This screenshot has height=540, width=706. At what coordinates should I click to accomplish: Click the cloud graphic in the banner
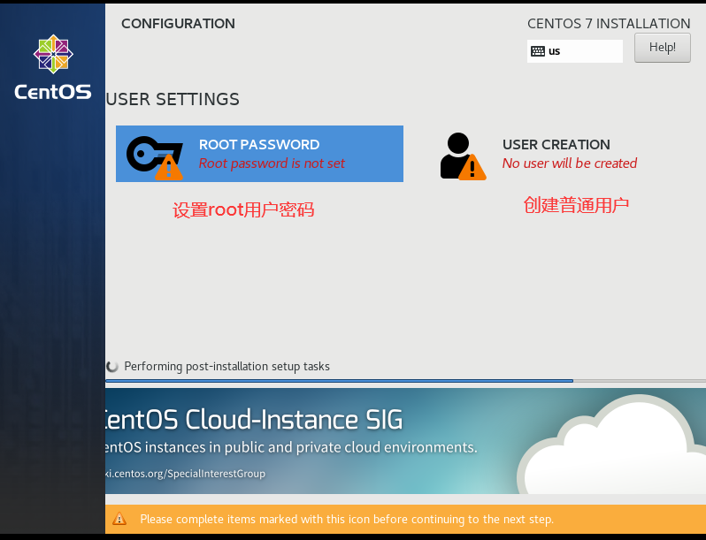611,445
